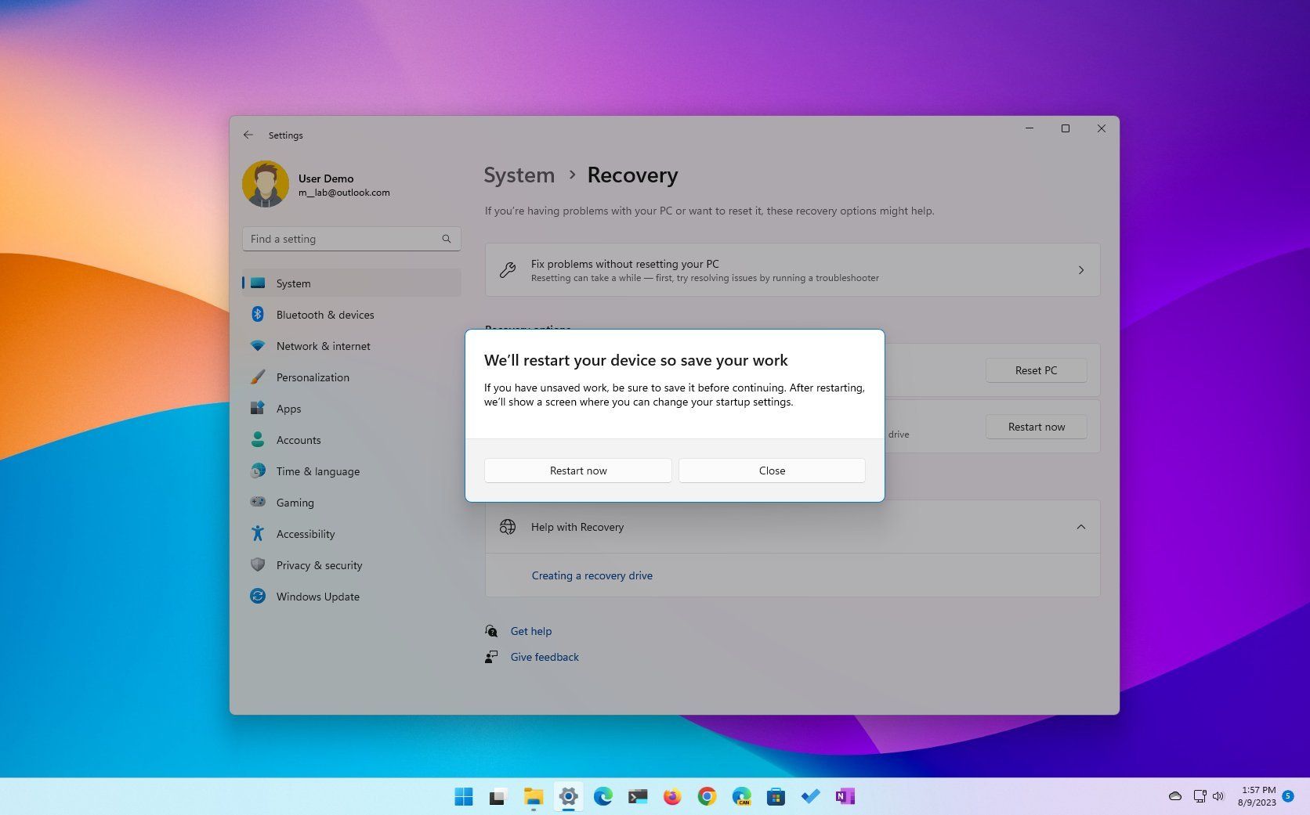This screenshot has width=1310, height=815.
Task: Launch Firefox from the taskbar
Action: [671, 796]
